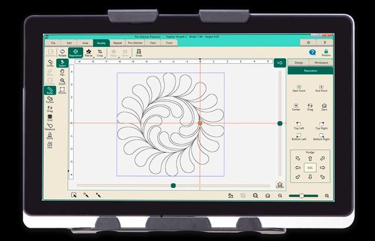The image size is (375, 241).
Task: Click the Start Point reposition icon
Action: click(x=299, y=88)
